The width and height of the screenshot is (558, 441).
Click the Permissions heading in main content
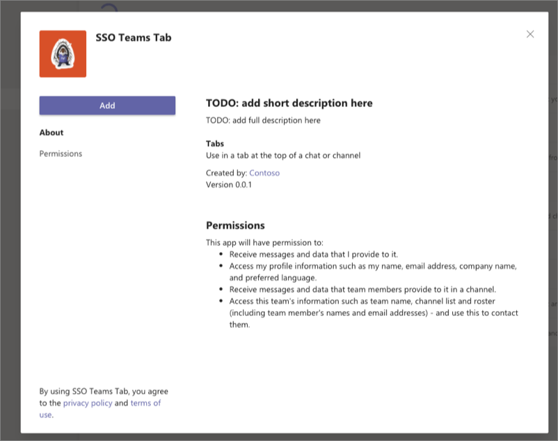pos(235,225)
